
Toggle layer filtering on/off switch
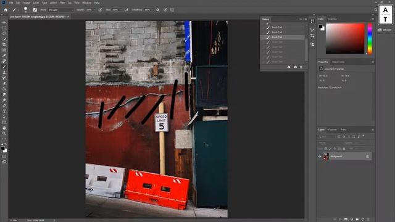(364, 136)
